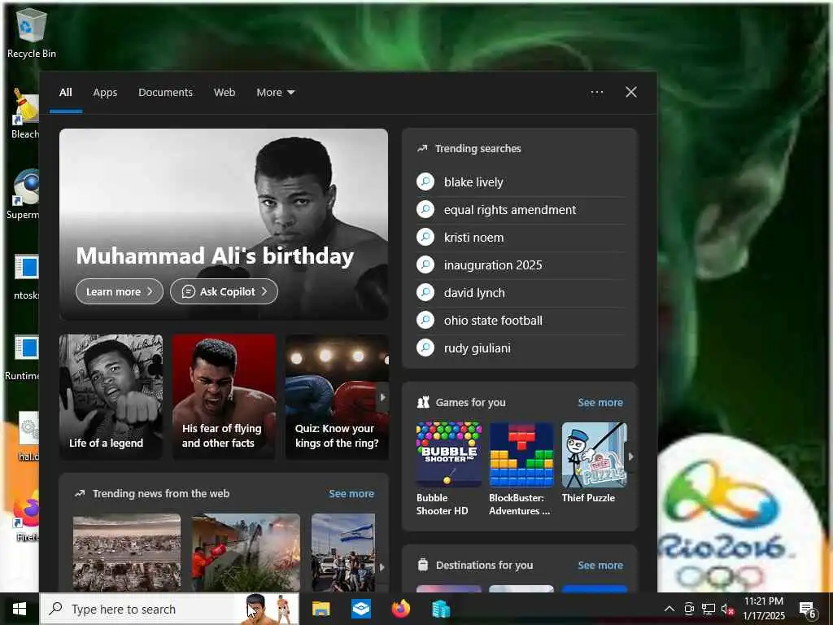Switch to the Web tab
Screen dimensions: 833x625
click(225, 93)
